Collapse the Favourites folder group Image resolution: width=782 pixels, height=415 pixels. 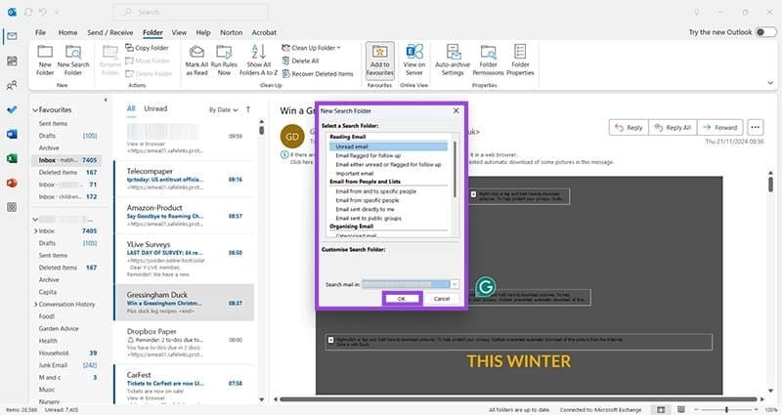coord(35,110)
